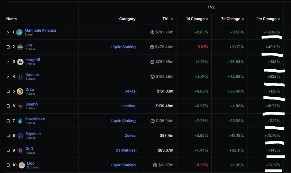Open the Drift protocol link
The image size is (291, 173).
pyautogui.click(x=29, y=148)
